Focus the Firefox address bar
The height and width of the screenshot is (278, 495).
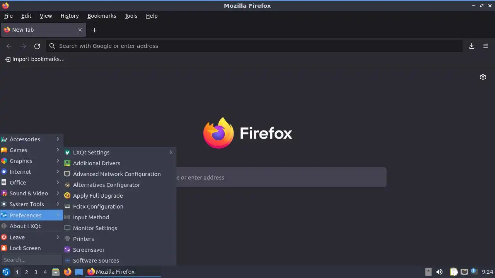pyautogui.click(x=254, y=46)
